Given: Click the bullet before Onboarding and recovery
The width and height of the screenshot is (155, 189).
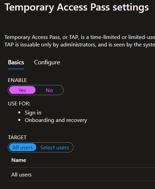Looking at the screenshot, I should point(19,120).
